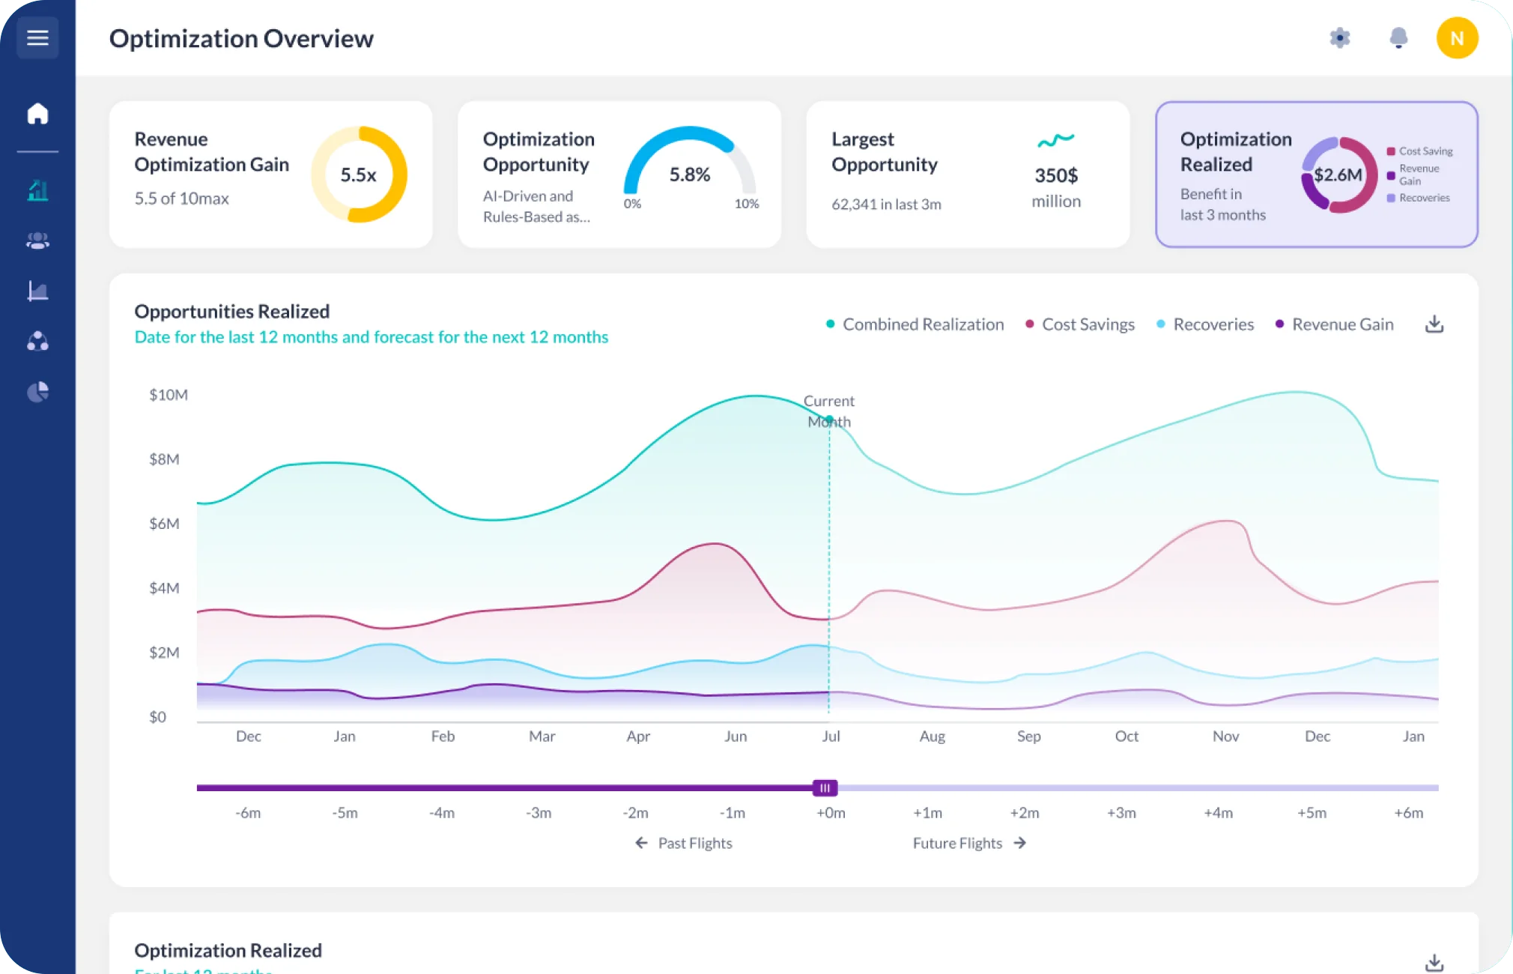Open the pie chart sidebar icon
Screen dimensions: 1513x974
coord(37,392)
